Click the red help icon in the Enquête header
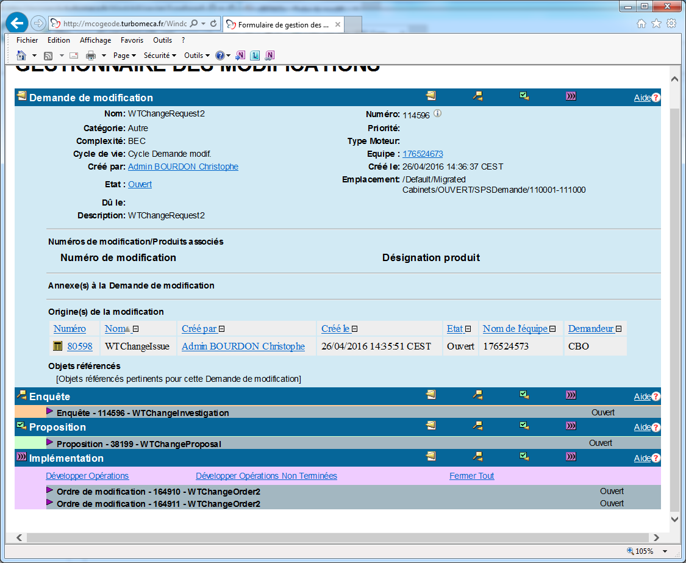The image size is (686, 563). [x=656, y=397]
